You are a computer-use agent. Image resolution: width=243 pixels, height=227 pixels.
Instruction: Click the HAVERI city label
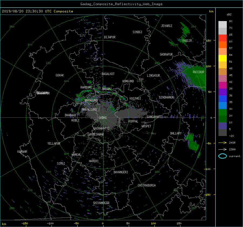point(94,161)
